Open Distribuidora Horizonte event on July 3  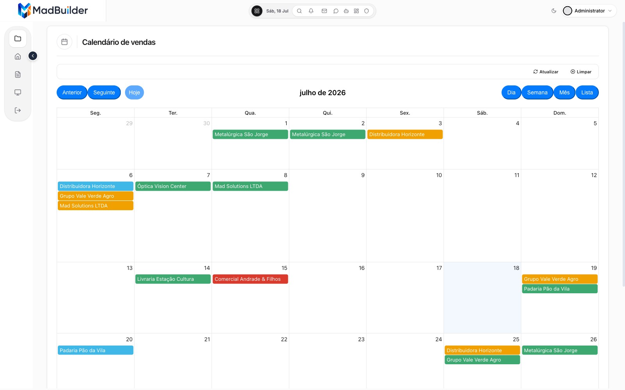pos(405,134)
